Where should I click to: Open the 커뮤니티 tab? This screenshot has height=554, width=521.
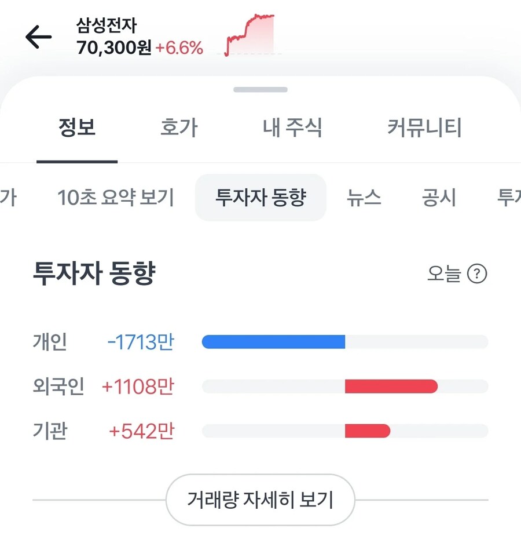point(425,129)
